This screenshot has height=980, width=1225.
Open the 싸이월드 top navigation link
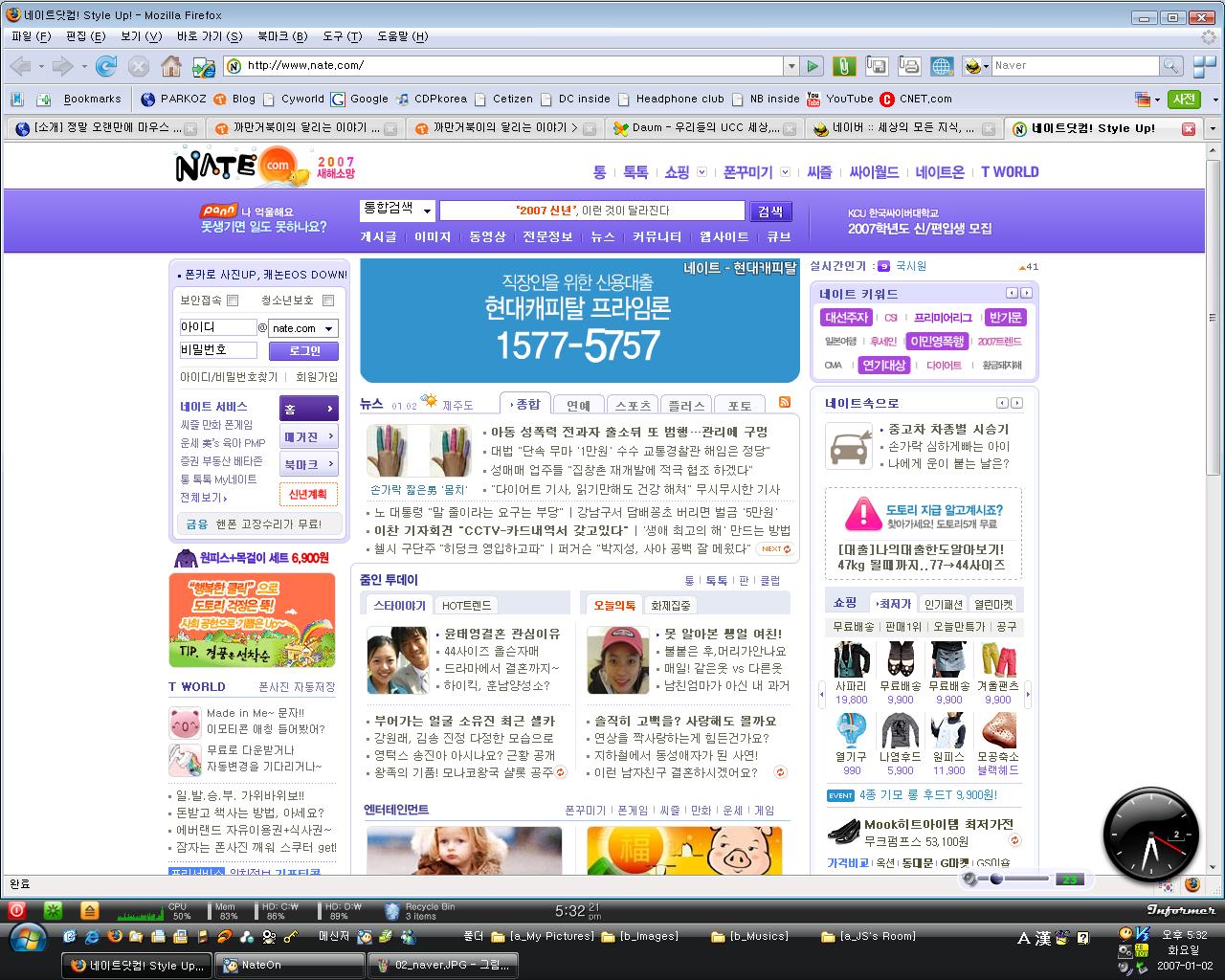point(874,172)
